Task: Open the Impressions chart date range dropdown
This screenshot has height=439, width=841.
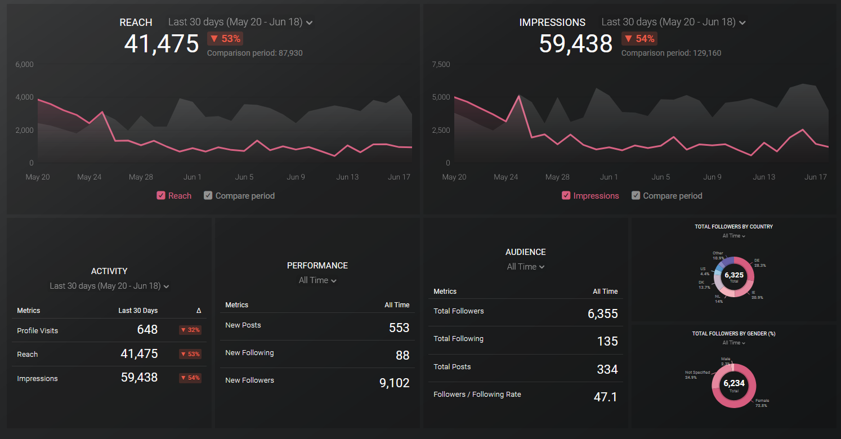Action: 674,22
